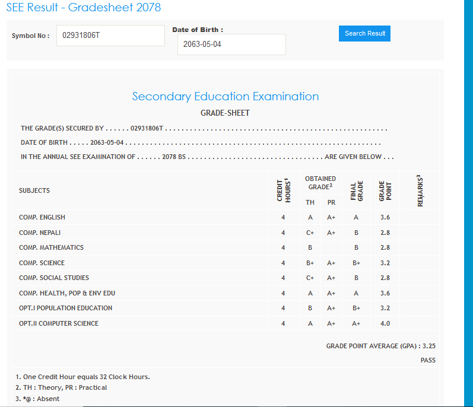The height and width of the screenshot is (407, 473).
Task: Click the OBTAINED GRADE column header
Action: [x=320, y=182]
